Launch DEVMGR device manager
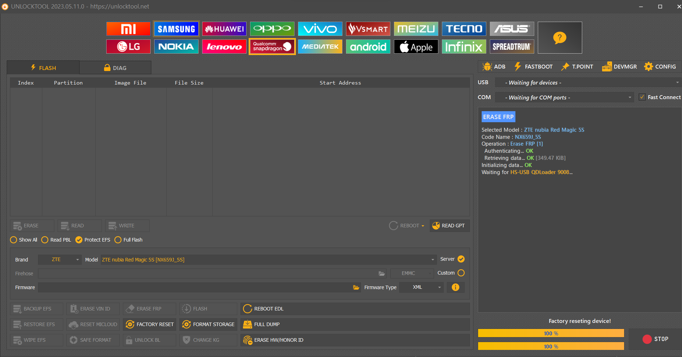The width and height of the screenshot is (682, 357). (x=619, y=66)
